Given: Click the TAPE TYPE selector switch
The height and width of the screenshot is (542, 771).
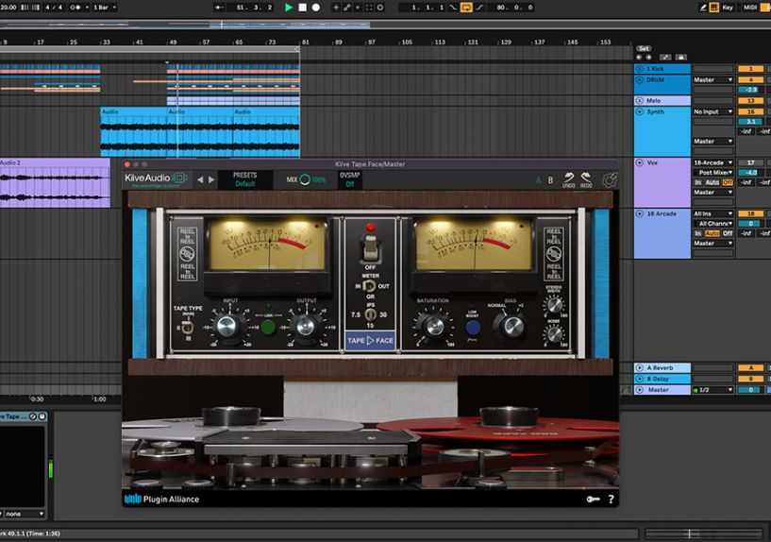Looking at the screenshot, I should coord(187,327).
